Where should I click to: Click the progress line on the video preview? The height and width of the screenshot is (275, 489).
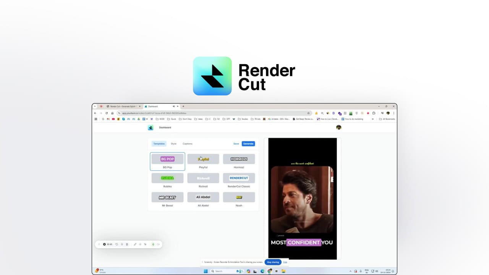(302, 222)
